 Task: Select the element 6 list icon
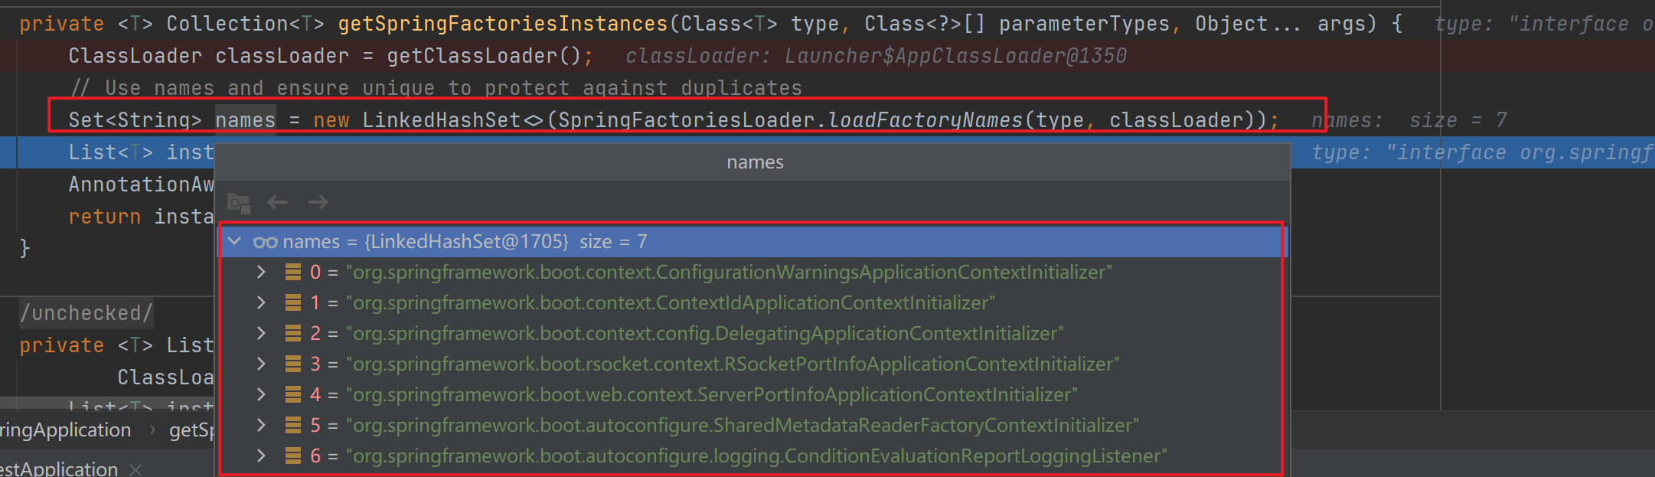pos(292,456)
